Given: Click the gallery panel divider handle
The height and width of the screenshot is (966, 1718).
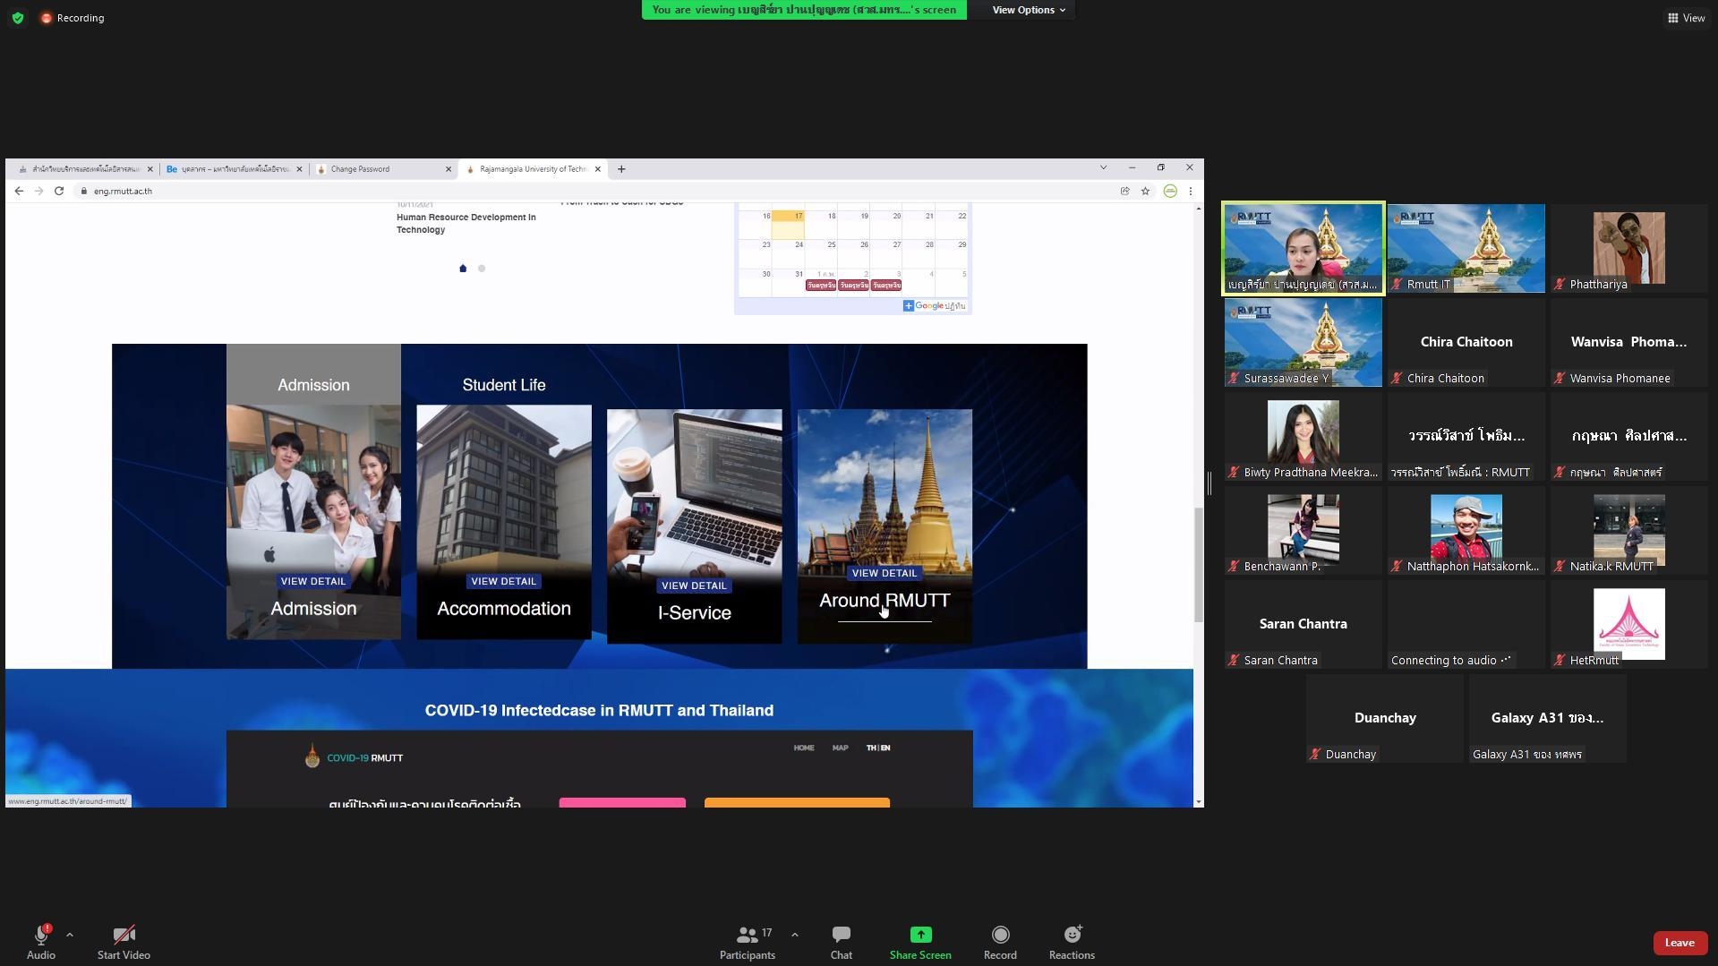Looking at the screenshot, I should click(1209, 483).
